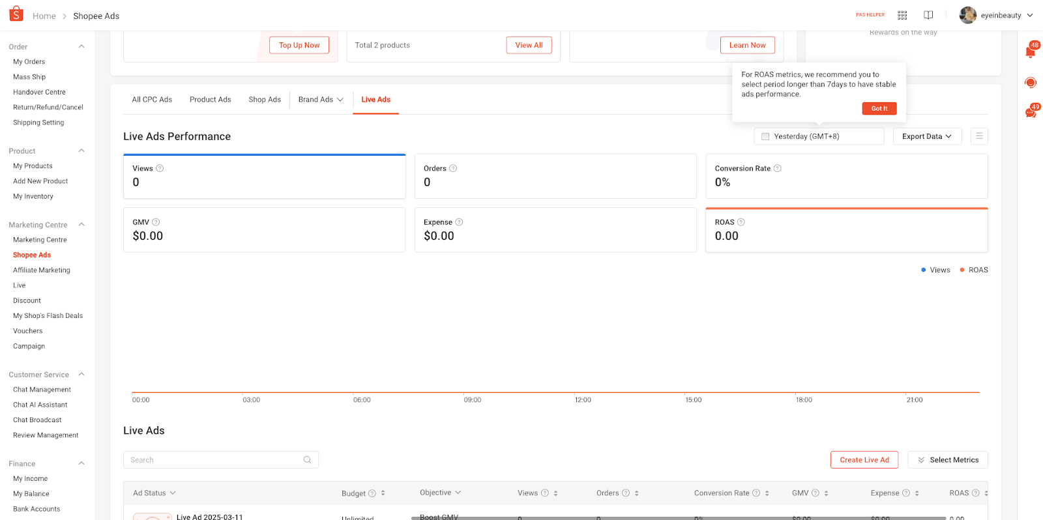
Task: Click the Learn Now button
Action: tap(747, 45)
